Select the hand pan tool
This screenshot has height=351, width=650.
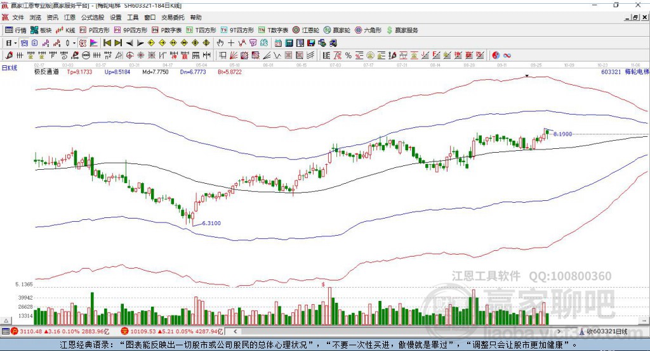pos(220,43)
